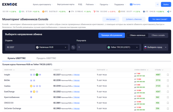Click the TRX ticker coin icon
The image size is (173, 112).
coord(94,11)
